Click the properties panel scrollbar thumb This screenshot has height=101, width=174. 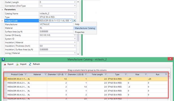click(78, 38)
